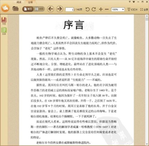Rotate page counterclockwise
The width and height of the screenshot is (149, 146).
pyautogui.click(x=87, y=9)
